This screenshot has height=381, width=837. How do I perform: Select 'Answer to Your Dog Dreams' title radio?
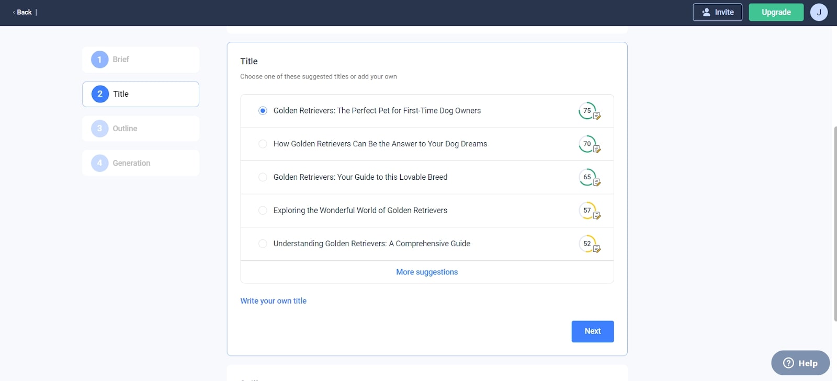pos(263,144)
